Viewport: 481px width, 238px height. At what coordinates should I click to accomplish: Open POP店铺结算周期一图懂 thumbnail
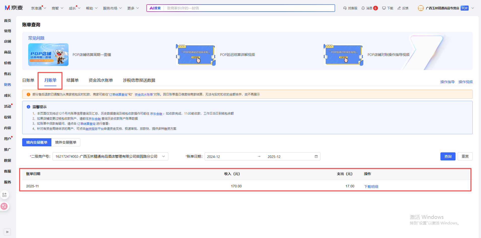click(48, 55)
